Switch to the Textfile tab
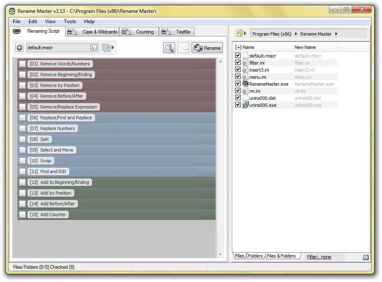 (177, 32)
